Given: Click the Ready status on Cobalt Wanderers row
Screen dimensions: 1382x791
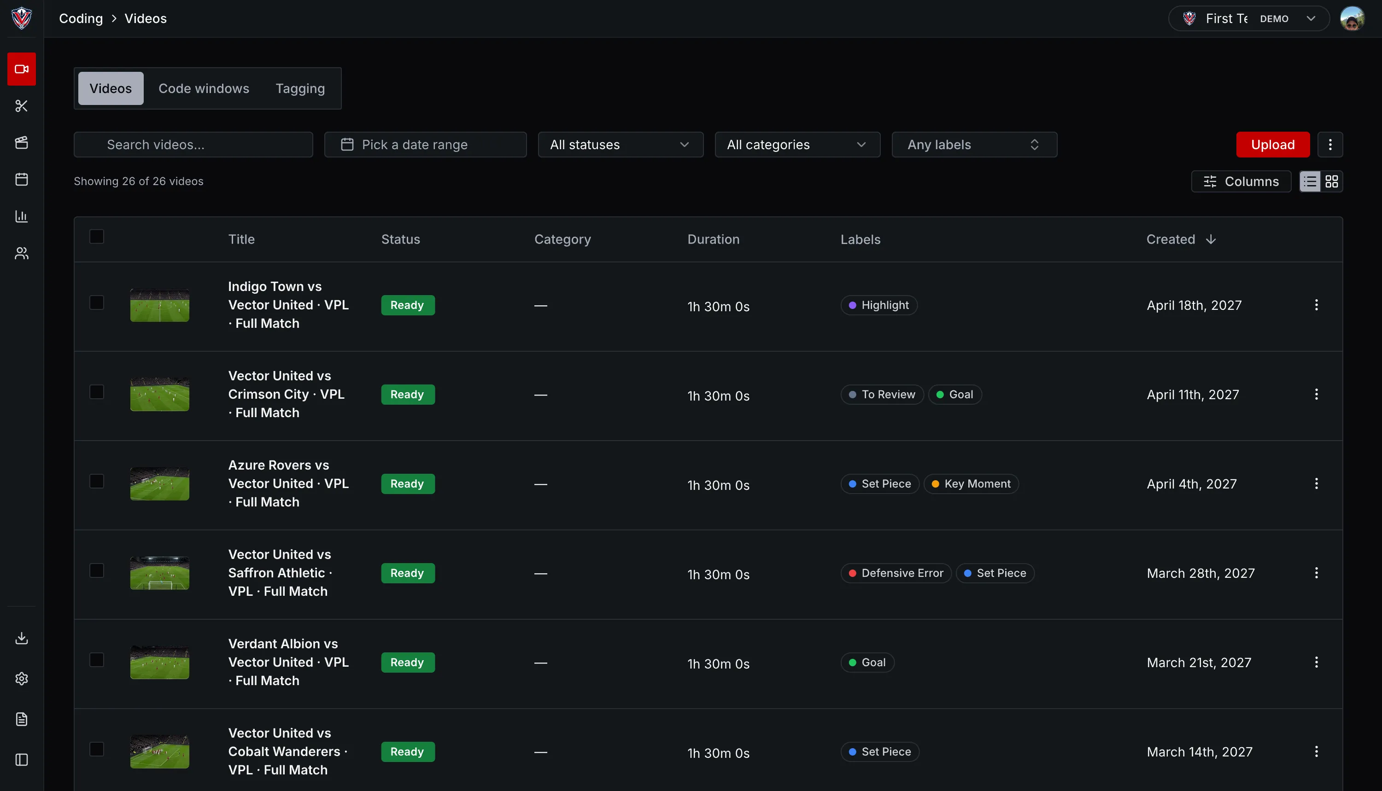Looking at the screenshot, I should [408, 752].
